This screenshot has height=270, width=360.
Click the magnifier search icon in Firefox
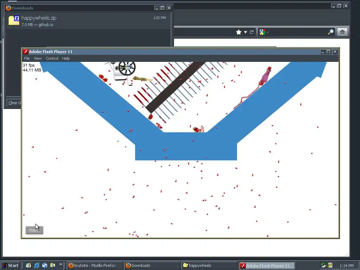(330, 32)
